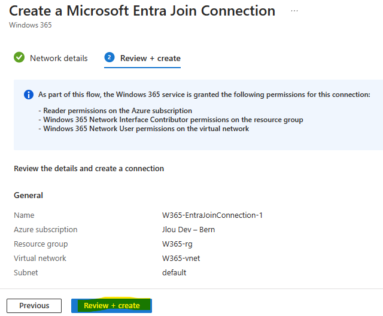Viewport: 383px width, 316px height.
Task: Select the page title Create a Microsoft Entra Join Connection
Action: [142, 11]
